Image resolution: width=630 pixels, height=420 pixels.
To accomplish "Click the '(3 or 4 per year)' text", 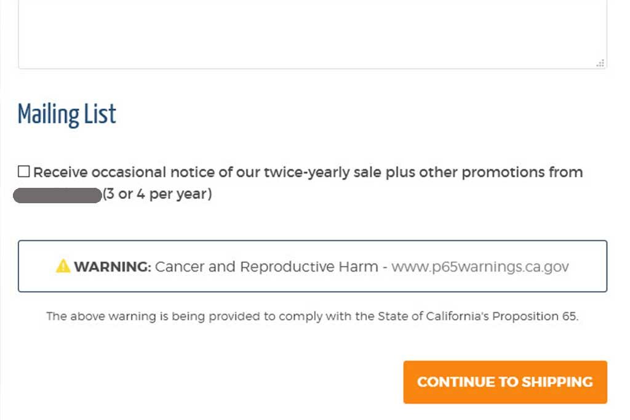I will pyautogui.click(x=157, y=194).
